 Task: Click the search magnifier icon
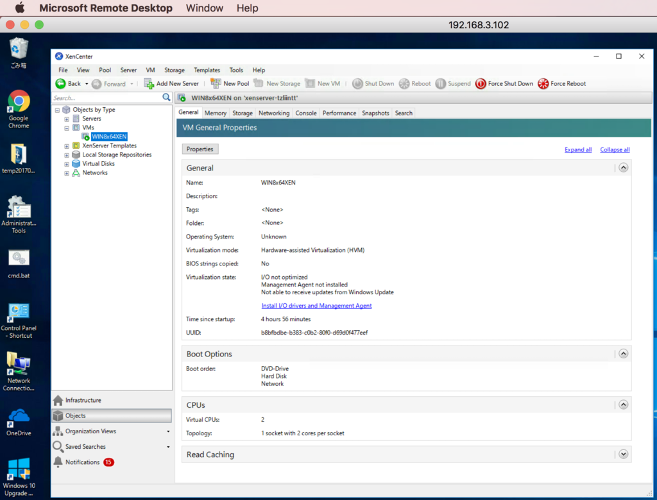click(x=166, y=97)
